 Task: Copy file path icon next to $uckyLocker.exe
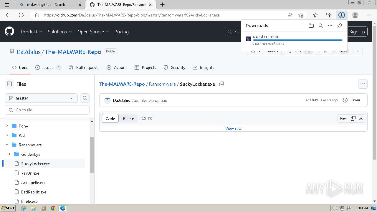pyautogui.click(x=221, y=84)
